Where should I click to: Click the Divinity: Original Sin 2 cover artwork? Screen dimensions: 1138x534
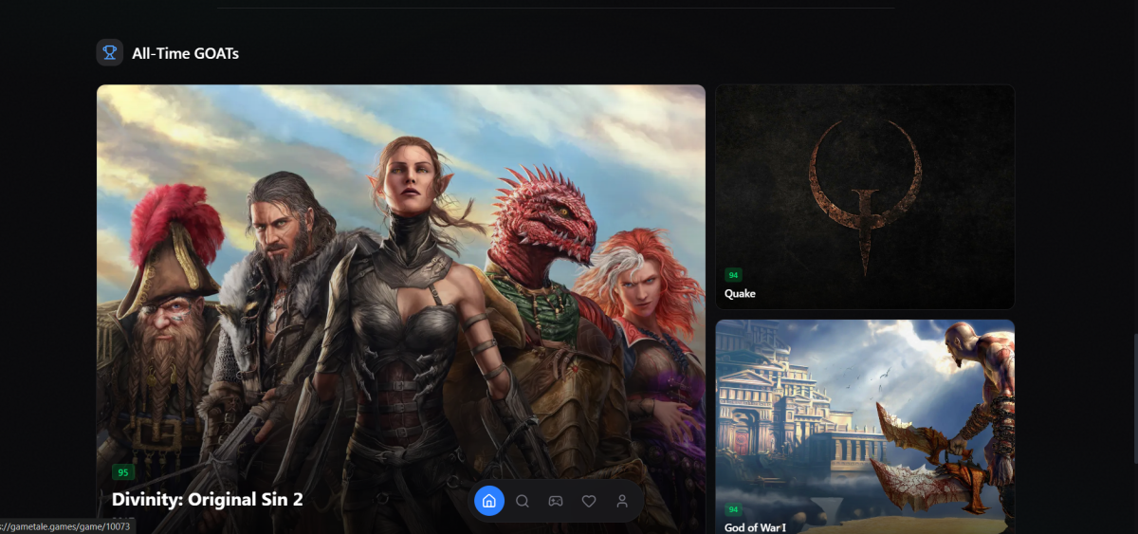(398, 285)
